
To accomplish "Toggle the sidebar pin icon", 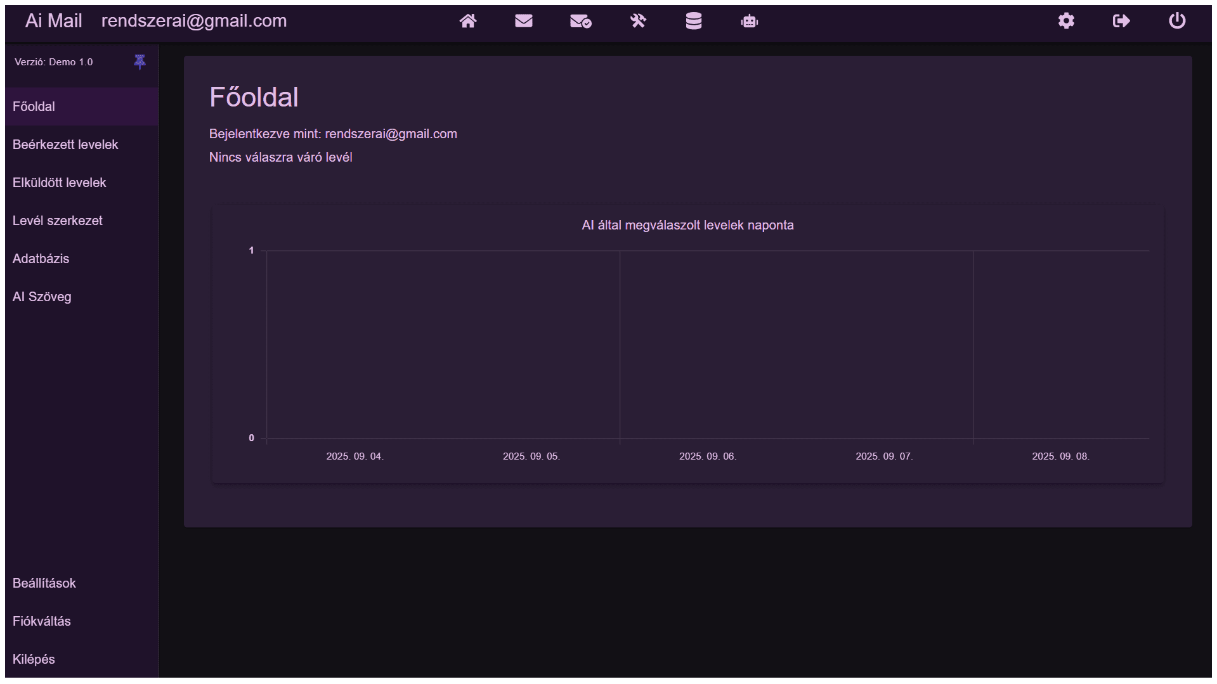I will click(140, 61).
